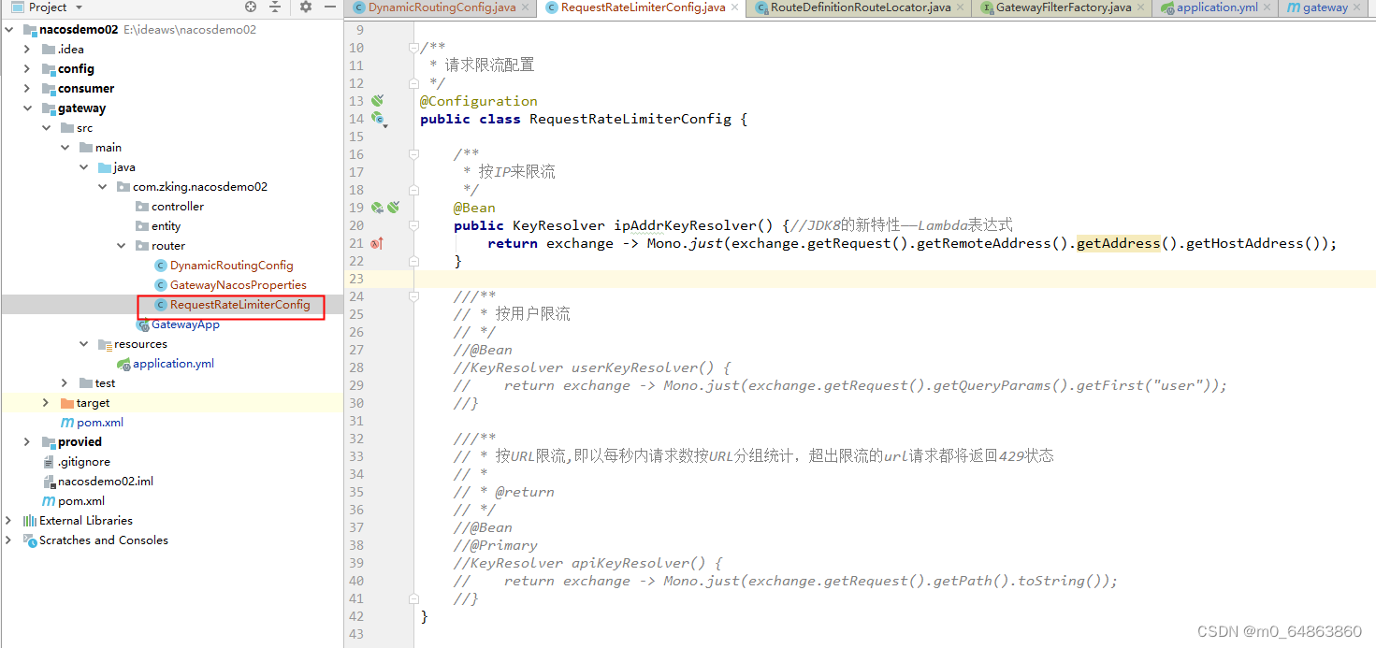Image resolution: width=1376 pixels, height=648 pixels.
Task: Place cursor on empty line 23
Action: click(x=893, y=279)
